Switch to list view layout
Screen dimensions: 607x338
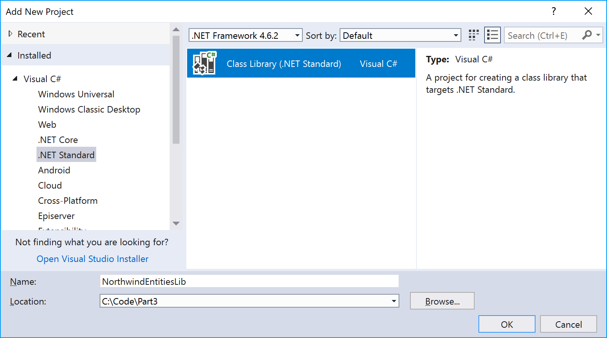[x=492, y=35]
